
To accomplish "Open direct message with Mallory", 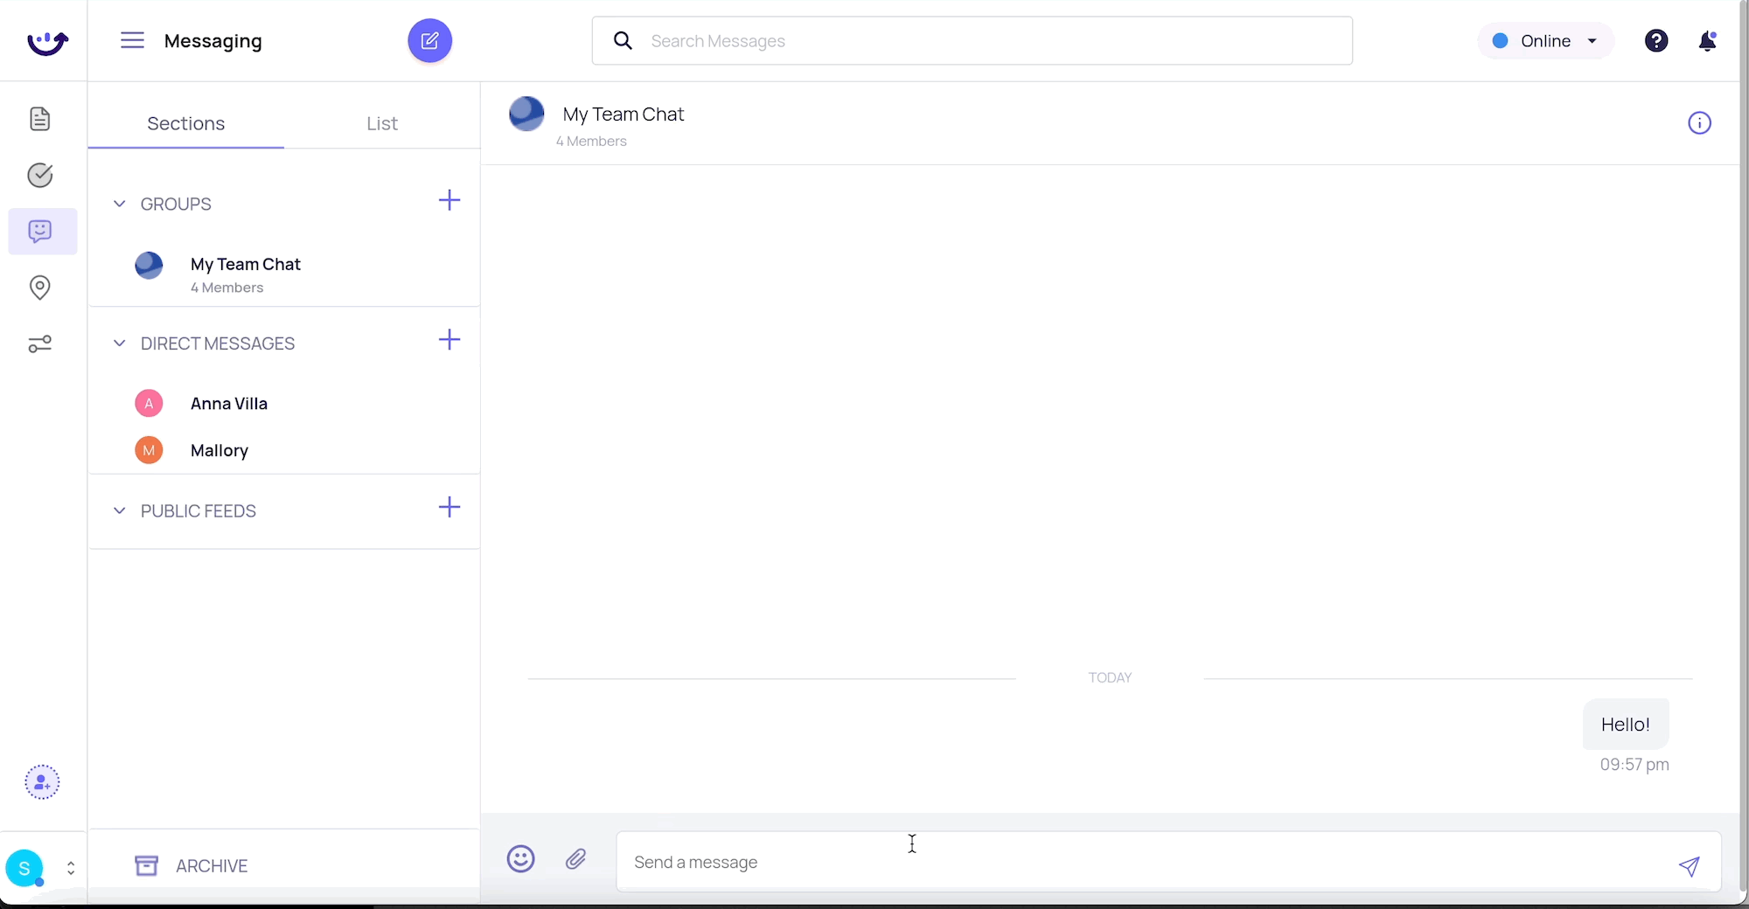I will [x=284, y=450].
